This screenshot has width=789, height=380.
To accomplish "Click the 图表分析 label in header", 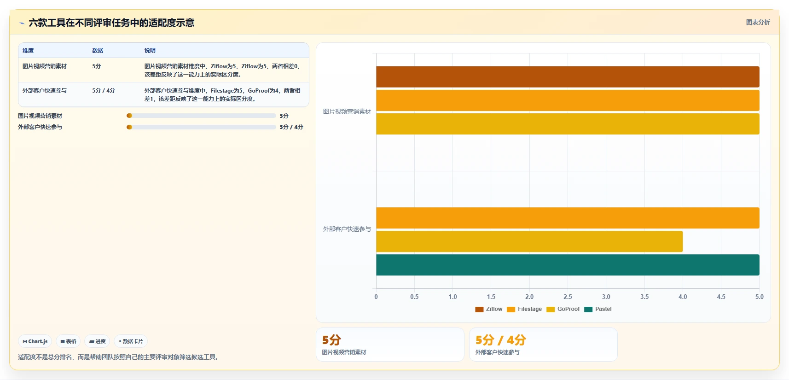I will click(x=758, y=22).
